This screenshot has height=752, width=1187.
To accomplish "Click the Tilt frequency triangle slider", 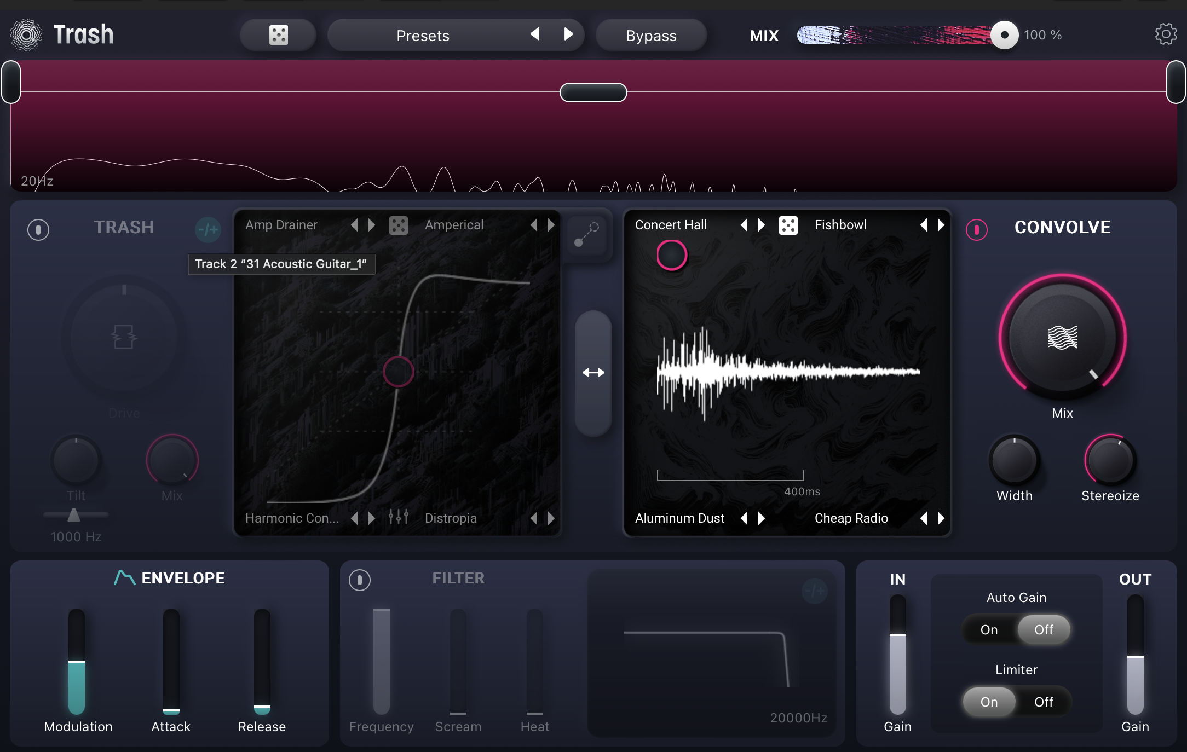I will [x=74, y=515].
